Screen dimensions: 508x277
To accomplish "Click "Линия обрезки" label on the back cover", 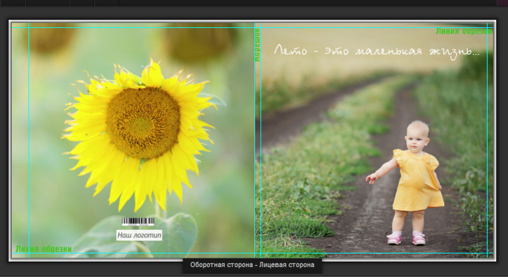I will coord(44,249).
